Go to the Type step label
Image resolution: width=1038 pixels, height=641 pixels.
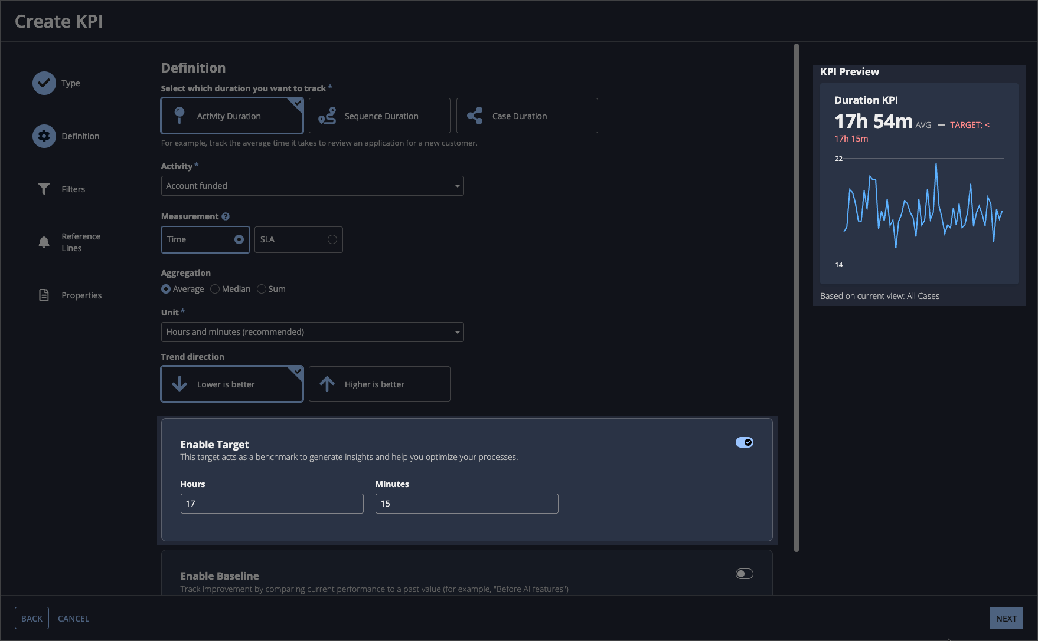pos(71,83)
